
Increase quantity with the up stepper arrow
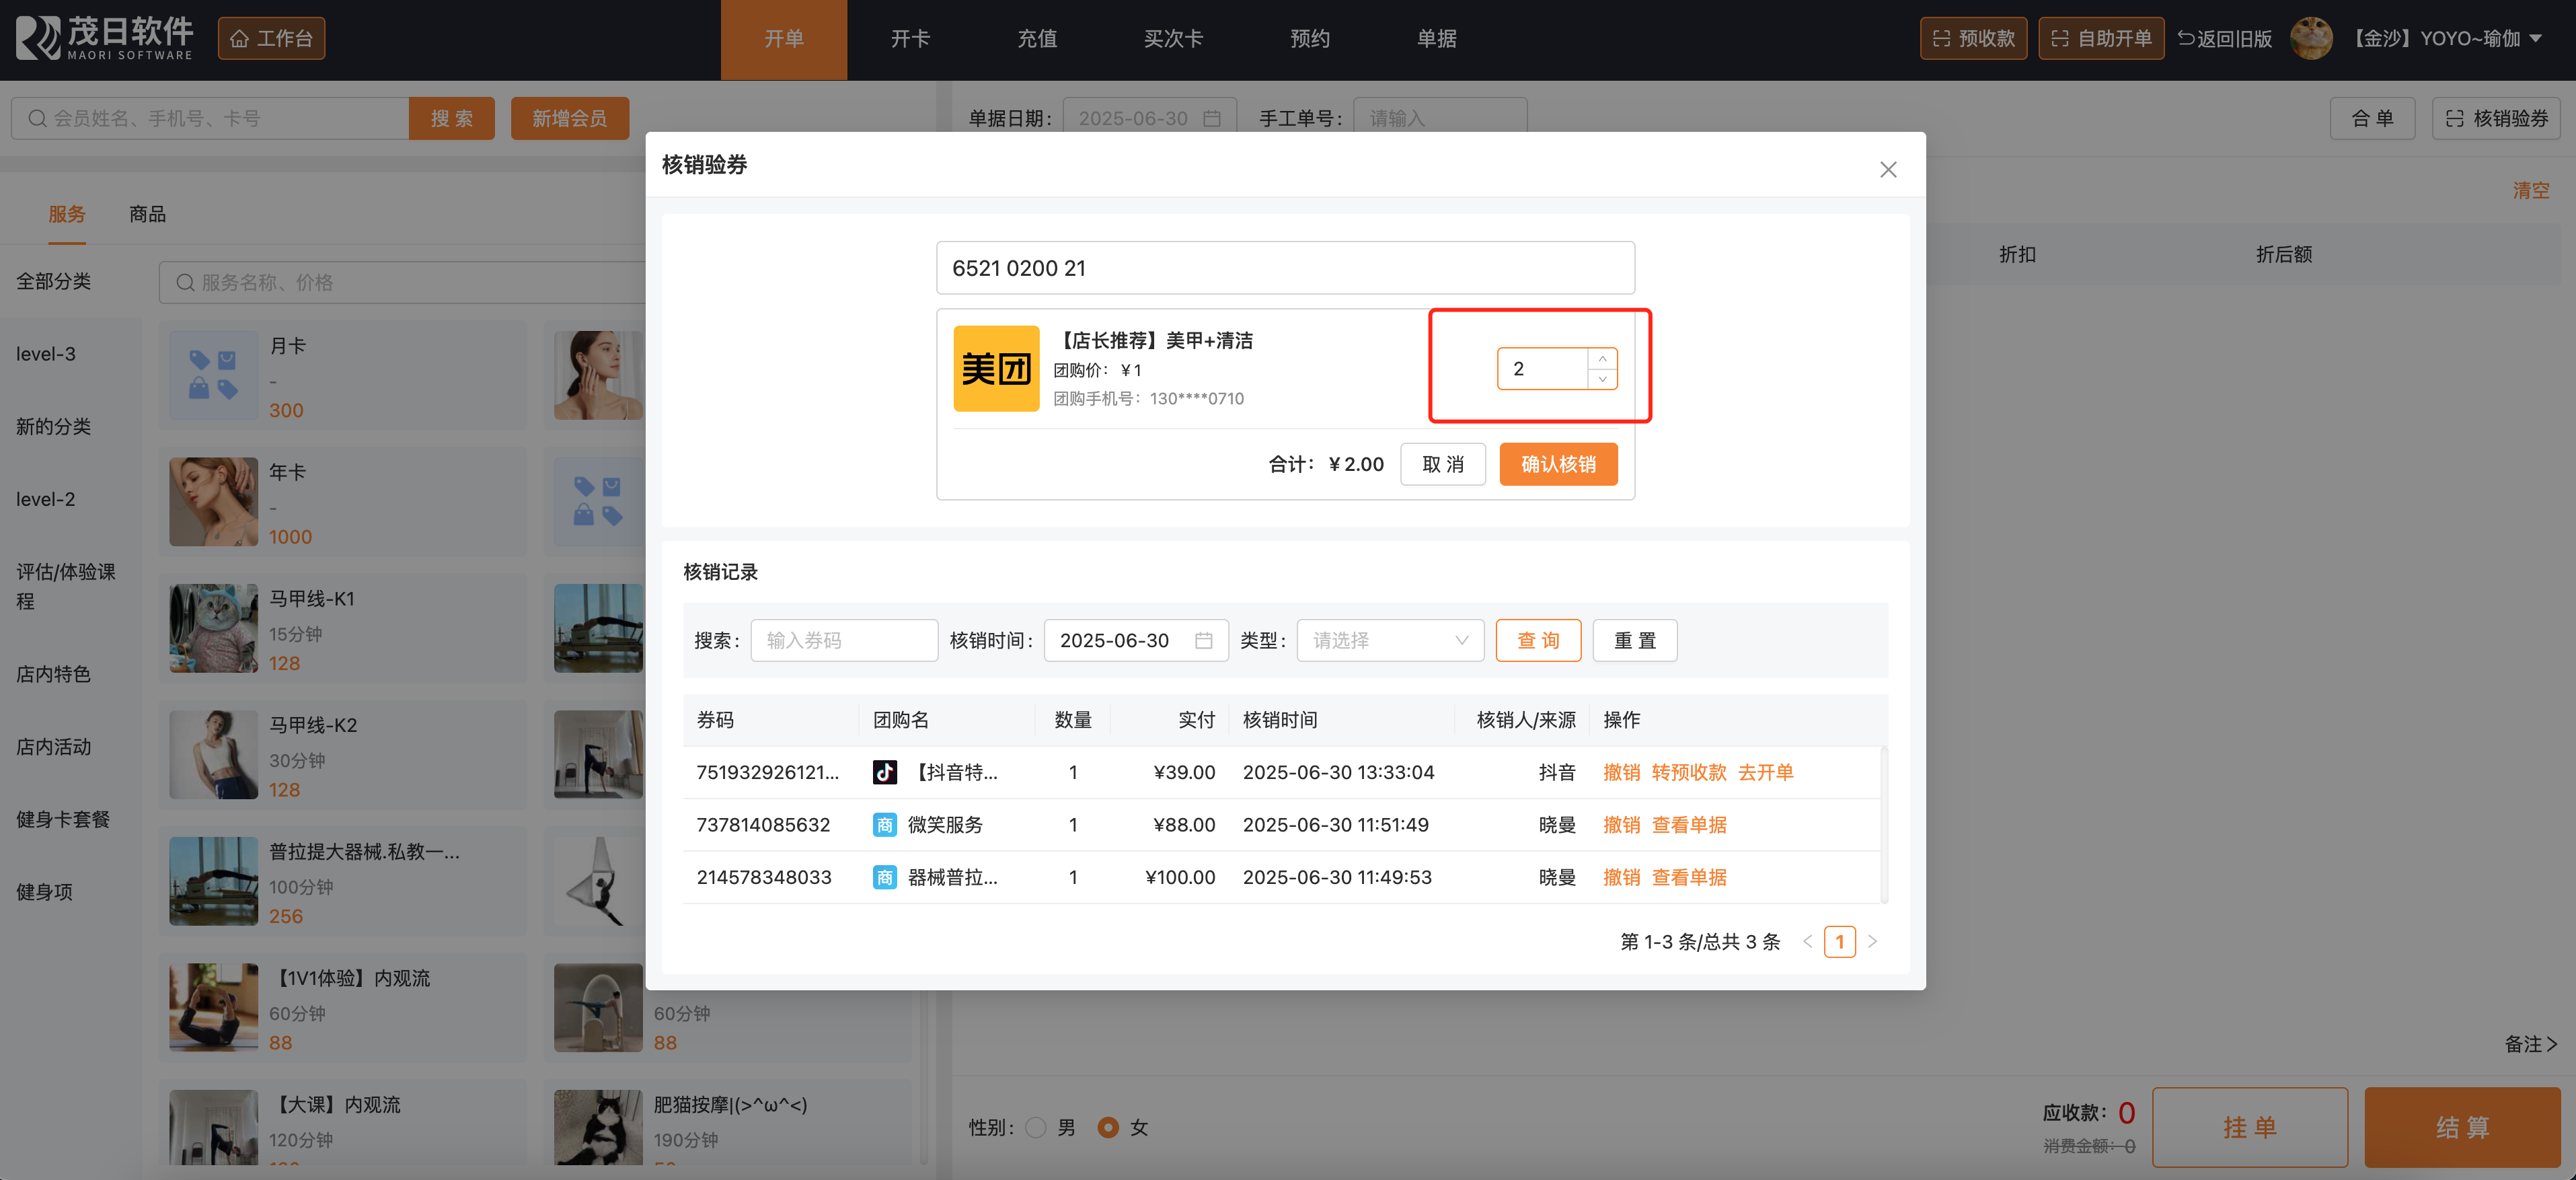(1602, 359)
